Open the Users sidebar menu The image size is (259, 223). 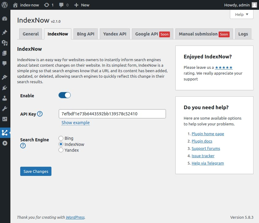coord(5,98)
